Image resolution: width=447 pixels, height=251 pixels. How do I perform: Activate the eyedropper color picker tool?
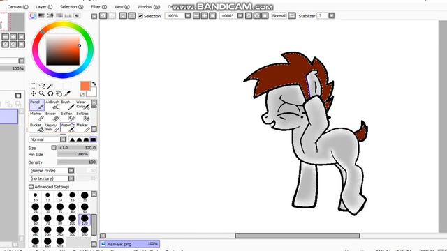pyautogui.click(x=67, y=93)
